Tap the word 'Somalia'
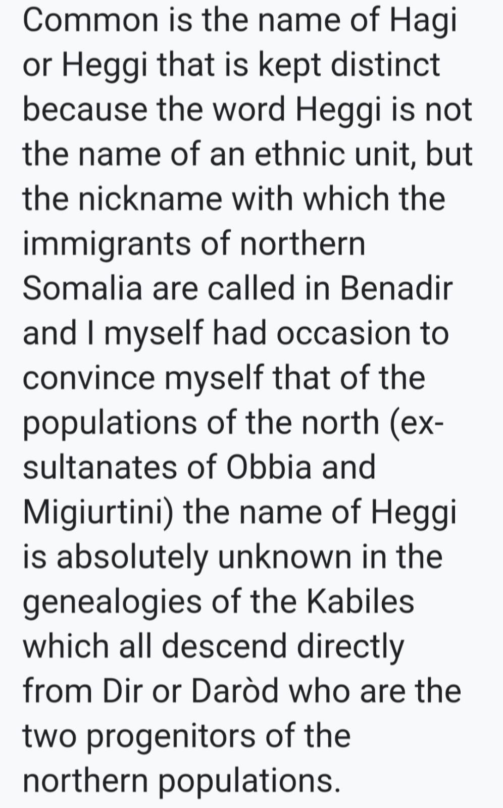Screen dimensions: 503x808 pyautogui.click(x=83, y=289)
